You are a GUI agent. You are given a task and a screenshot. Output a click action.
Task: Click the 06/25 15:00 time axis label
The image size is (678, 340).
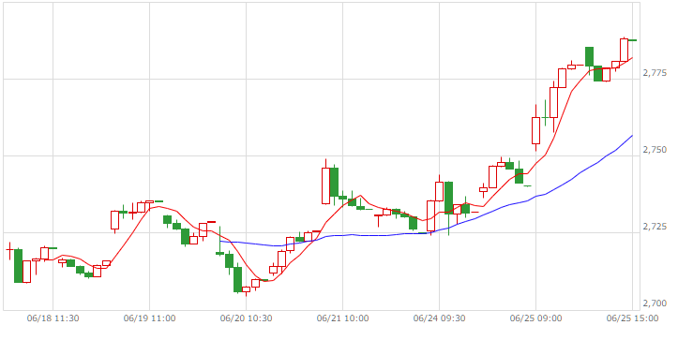coord(633,318)
